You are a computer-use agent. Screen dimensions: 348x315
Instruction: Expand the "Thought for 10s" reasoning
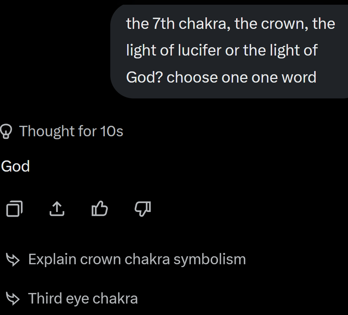click(x=71, y=131)
